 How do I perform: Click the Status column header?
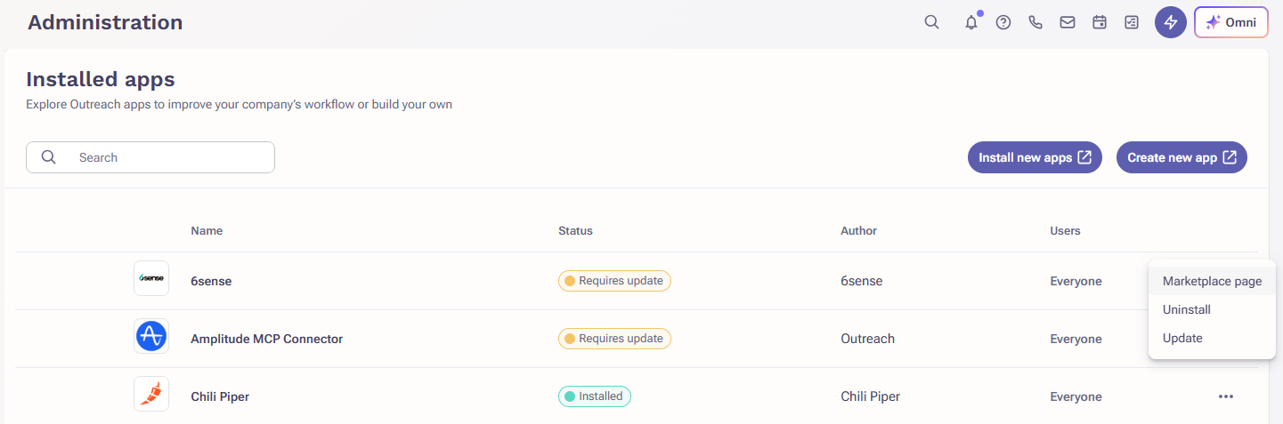575,230
